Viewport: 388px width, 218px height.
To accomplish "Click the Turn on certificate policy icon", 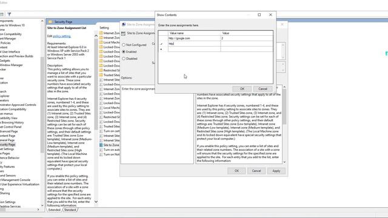I will (x=101, y=131).
